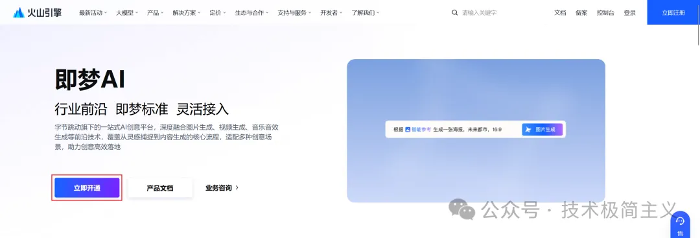The image size is (700, 238).
Task: Click the 火山引擎 logo
Action: [38, 12]
